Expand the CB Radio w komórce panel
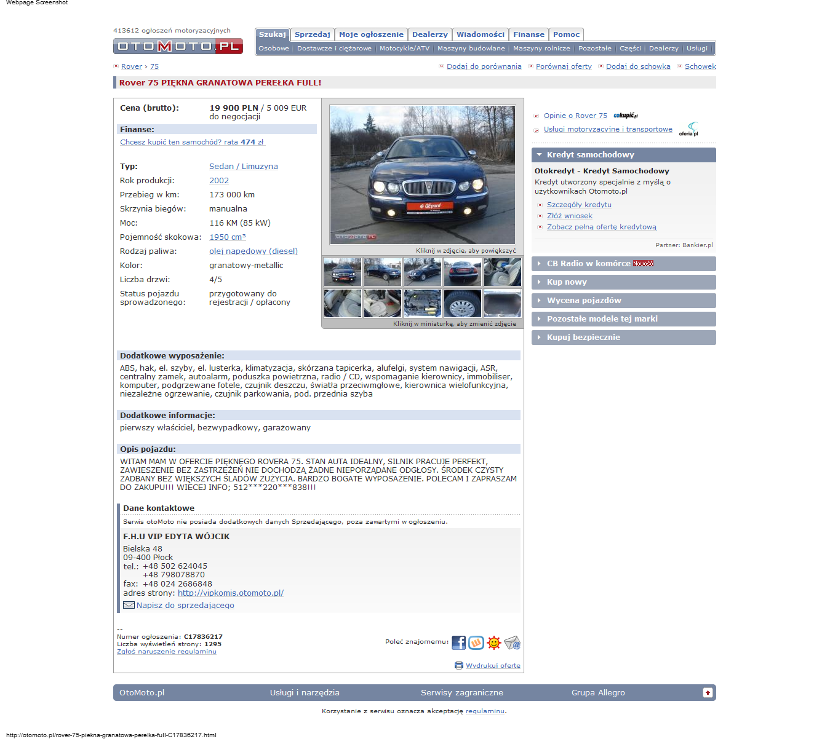Screen dimensions: 830x739 click(623, 263)
